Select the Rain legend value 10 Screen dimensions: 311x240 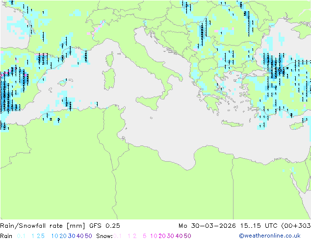54,236
